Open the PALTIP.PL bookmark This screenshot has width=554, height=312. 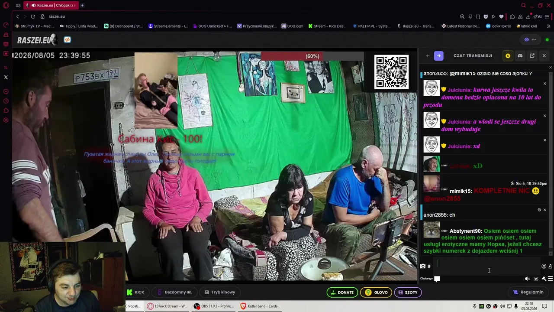coord(372,26)
